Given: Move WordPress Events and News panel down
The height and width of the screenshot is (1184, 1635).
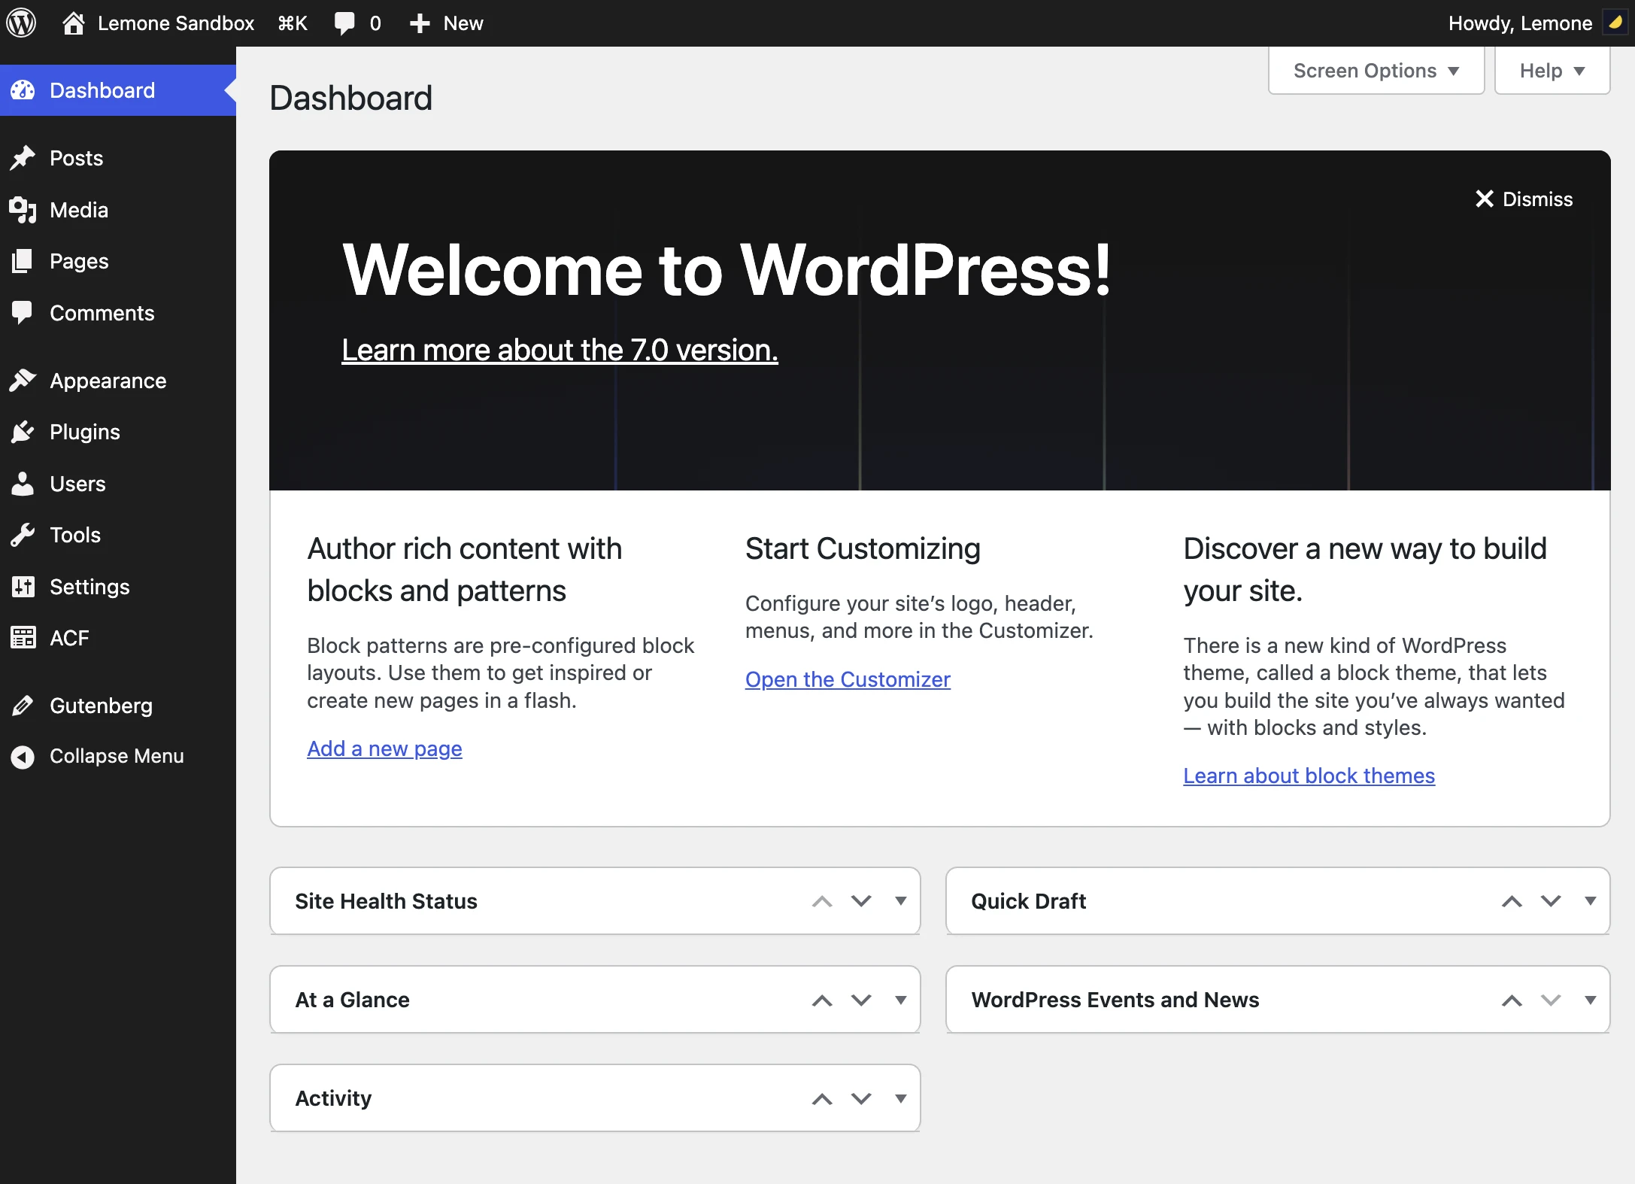Looking at the screenshot, I should (1551, 1000).
